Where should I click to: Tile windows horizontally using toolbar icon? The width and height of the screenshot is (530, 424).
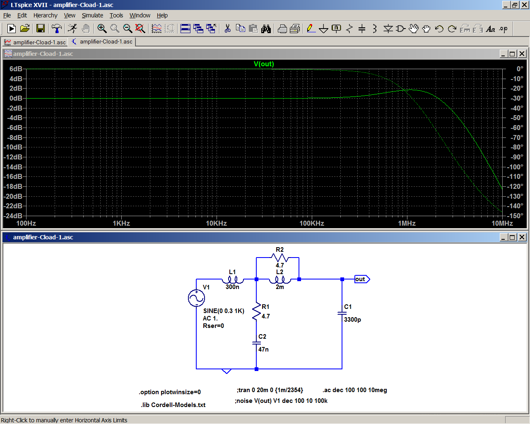[x=185, y=29]
